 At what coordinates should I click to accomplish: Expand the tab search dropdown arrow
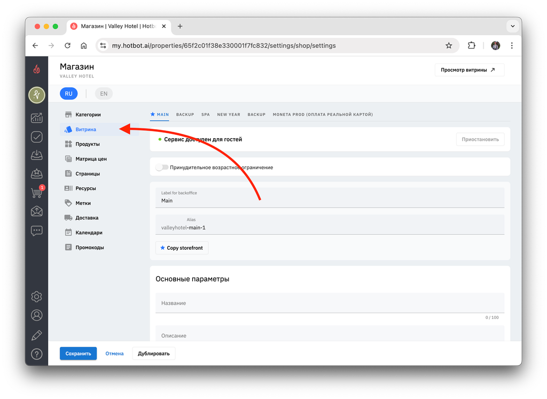coord(512,26)
